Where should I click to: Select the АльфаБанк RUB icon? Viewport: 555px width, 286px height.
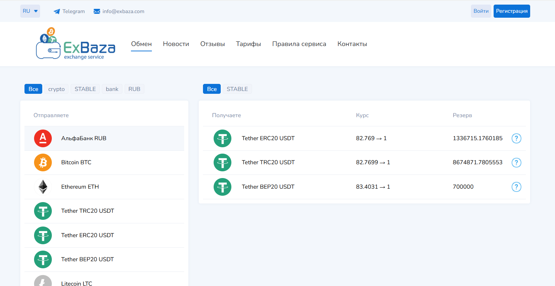43,138
